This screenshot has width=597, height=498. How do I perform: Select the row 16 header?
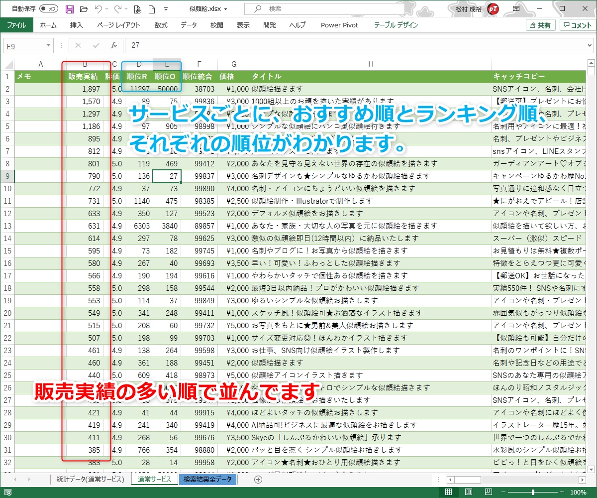pyautogui.click(x=7, y=263)
